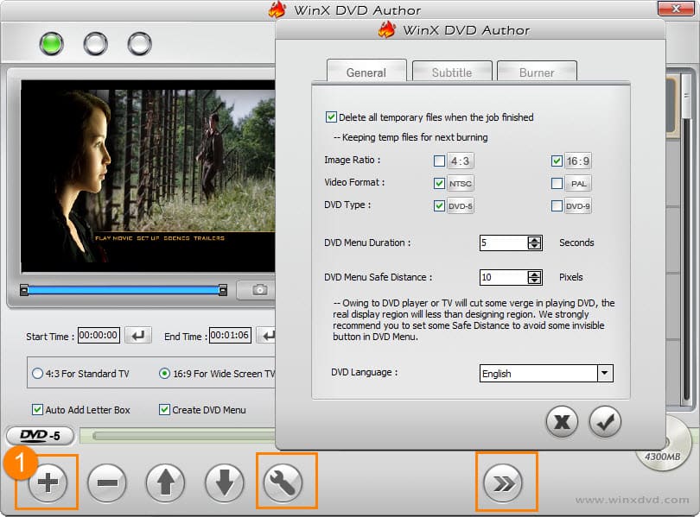
Task: Click the left handle of the trim slider
Action: pos(24,290)
